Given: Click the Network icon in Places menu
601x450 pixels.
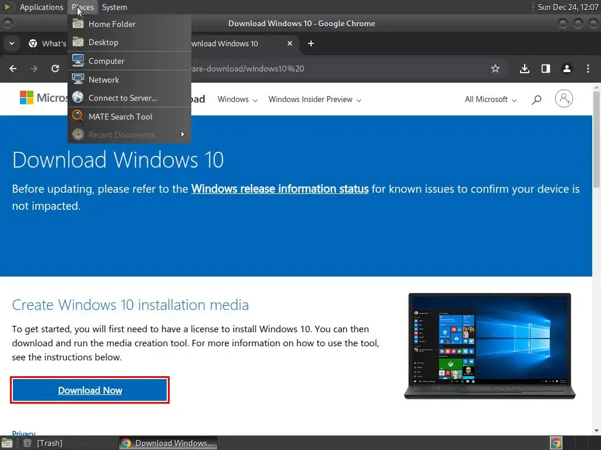Looking at the screenshot, I should [78, 79].
